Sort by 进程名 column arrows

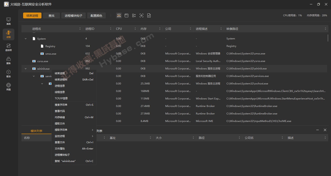80,29
